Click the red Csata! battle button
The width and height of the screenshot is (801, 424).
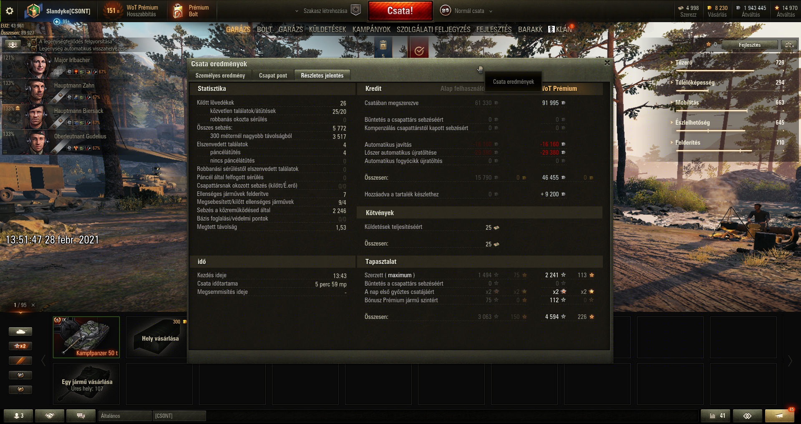pos(400,11)
